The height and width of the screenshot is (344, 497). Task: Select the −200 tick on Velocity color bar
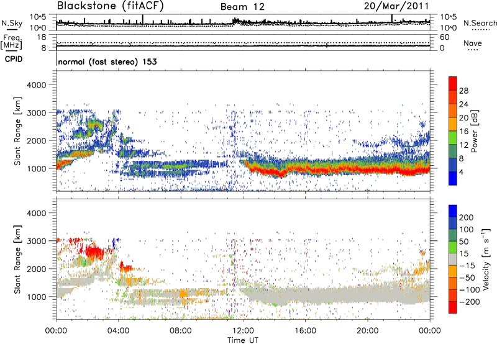[470, 302]
